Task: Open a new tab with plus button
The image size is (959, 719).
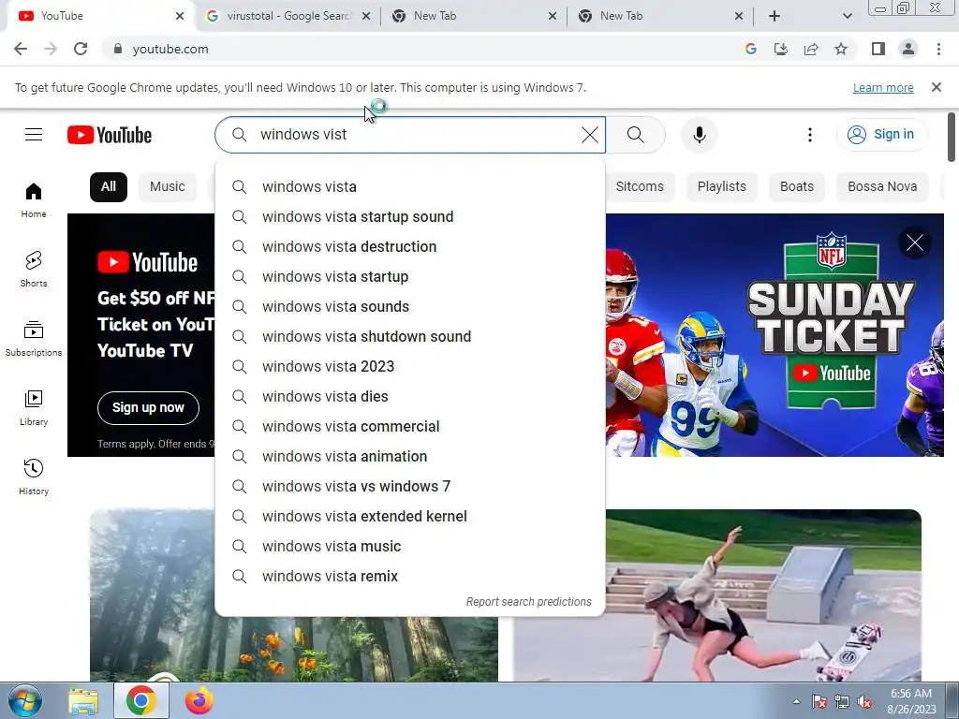Action: pyautogui.click(x=775, y=16)
